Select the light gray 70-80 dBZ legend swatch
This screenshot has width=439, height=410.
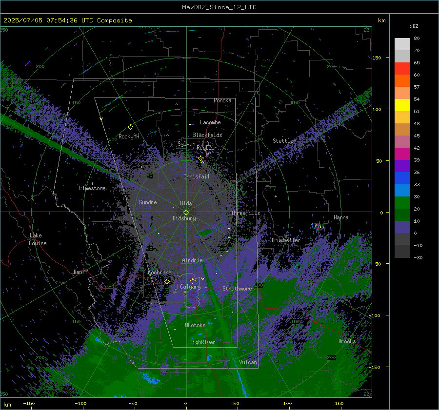402,44
